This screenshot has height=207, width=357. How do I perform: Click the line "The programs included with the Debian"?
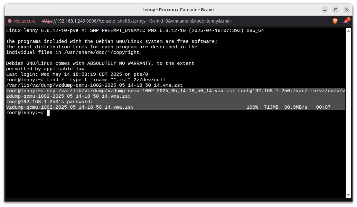(x=112, y=42)
